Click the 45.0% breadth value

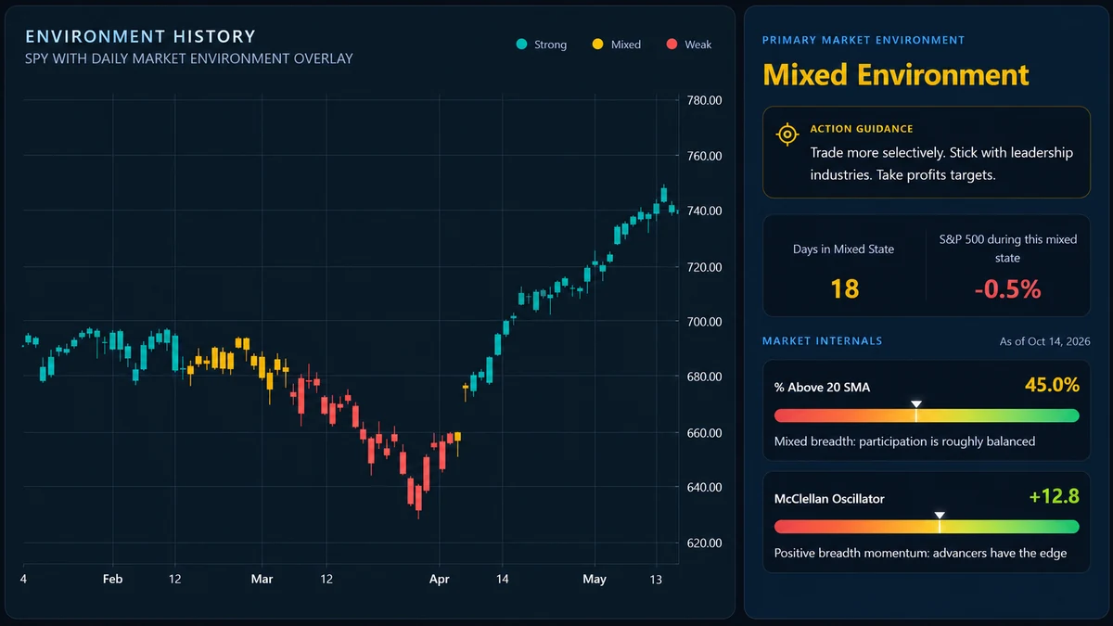[1052, 385]
